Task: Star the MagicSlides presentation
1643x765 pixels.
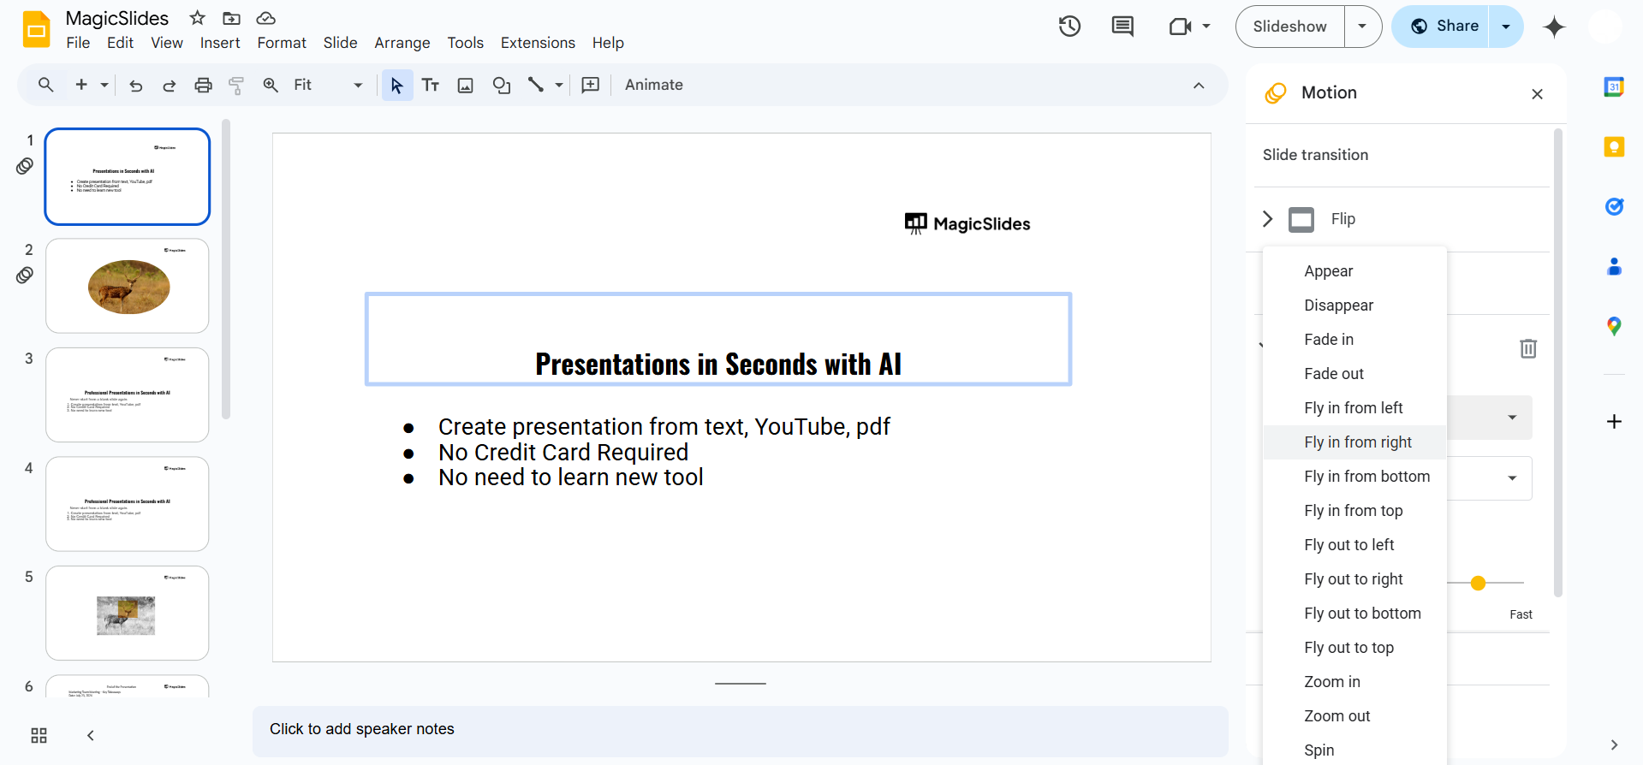Action: click(198, 18)
